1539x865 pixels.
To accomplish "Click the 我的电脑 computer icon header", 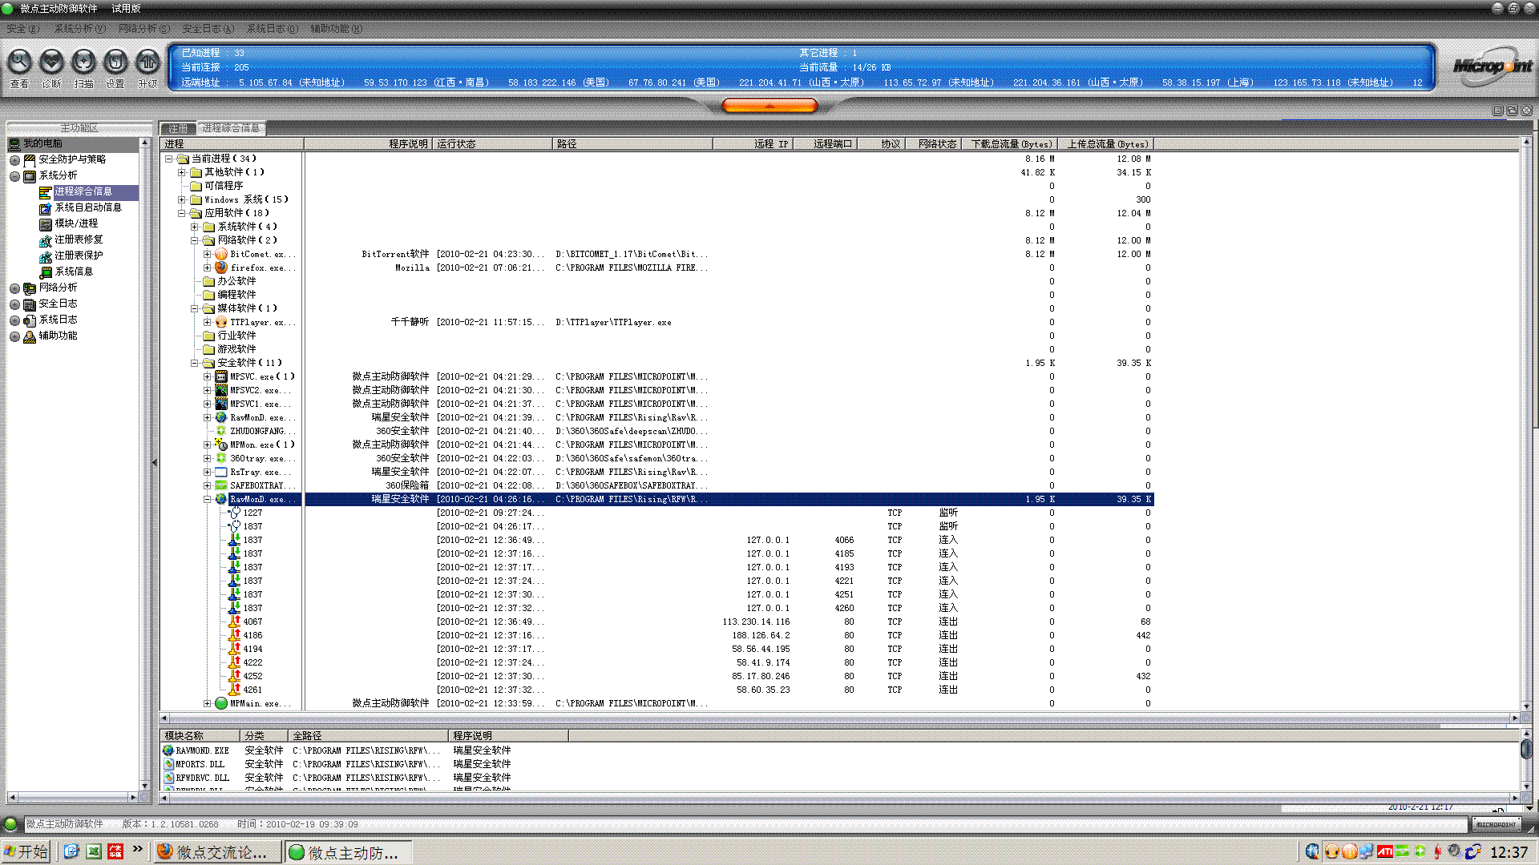I will click(x=14, y=144).
